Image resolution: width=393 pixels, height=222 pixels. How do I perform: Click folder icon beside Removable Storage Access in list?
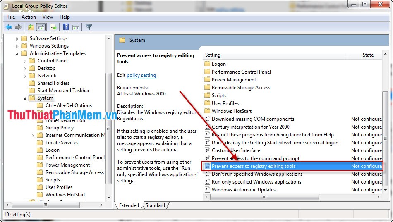(207, 88)
